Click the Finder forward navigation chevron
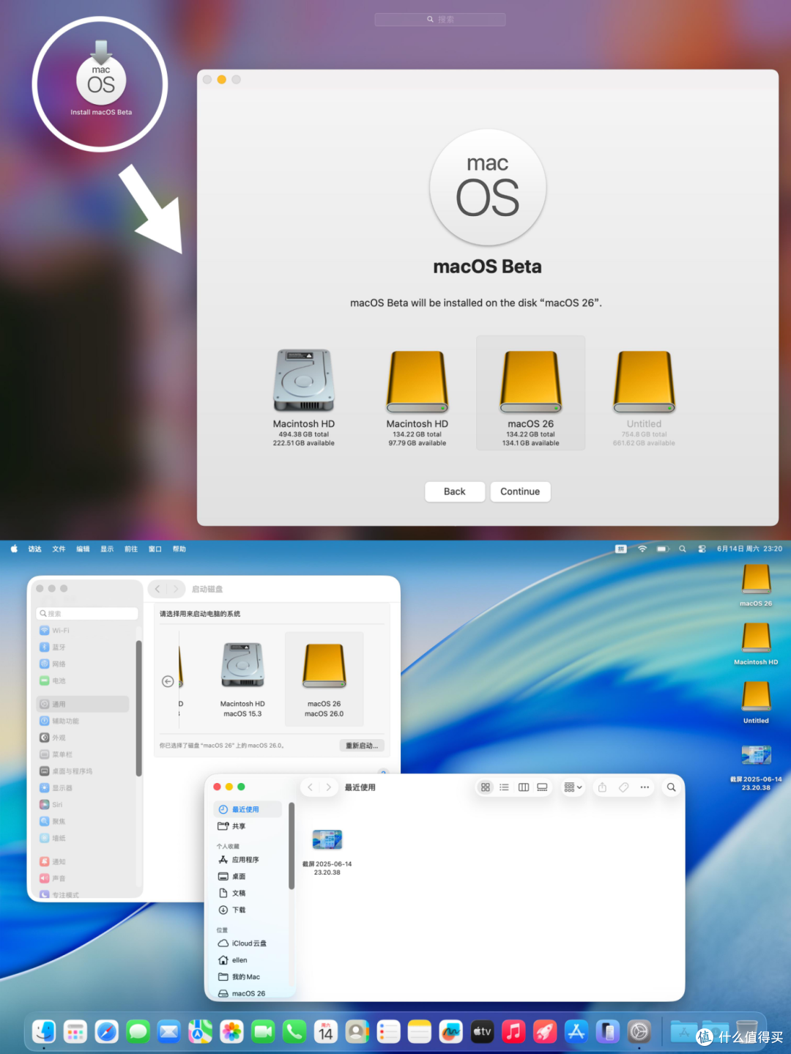This screenshot has width=791, height=1054. [x=329, y=787]
